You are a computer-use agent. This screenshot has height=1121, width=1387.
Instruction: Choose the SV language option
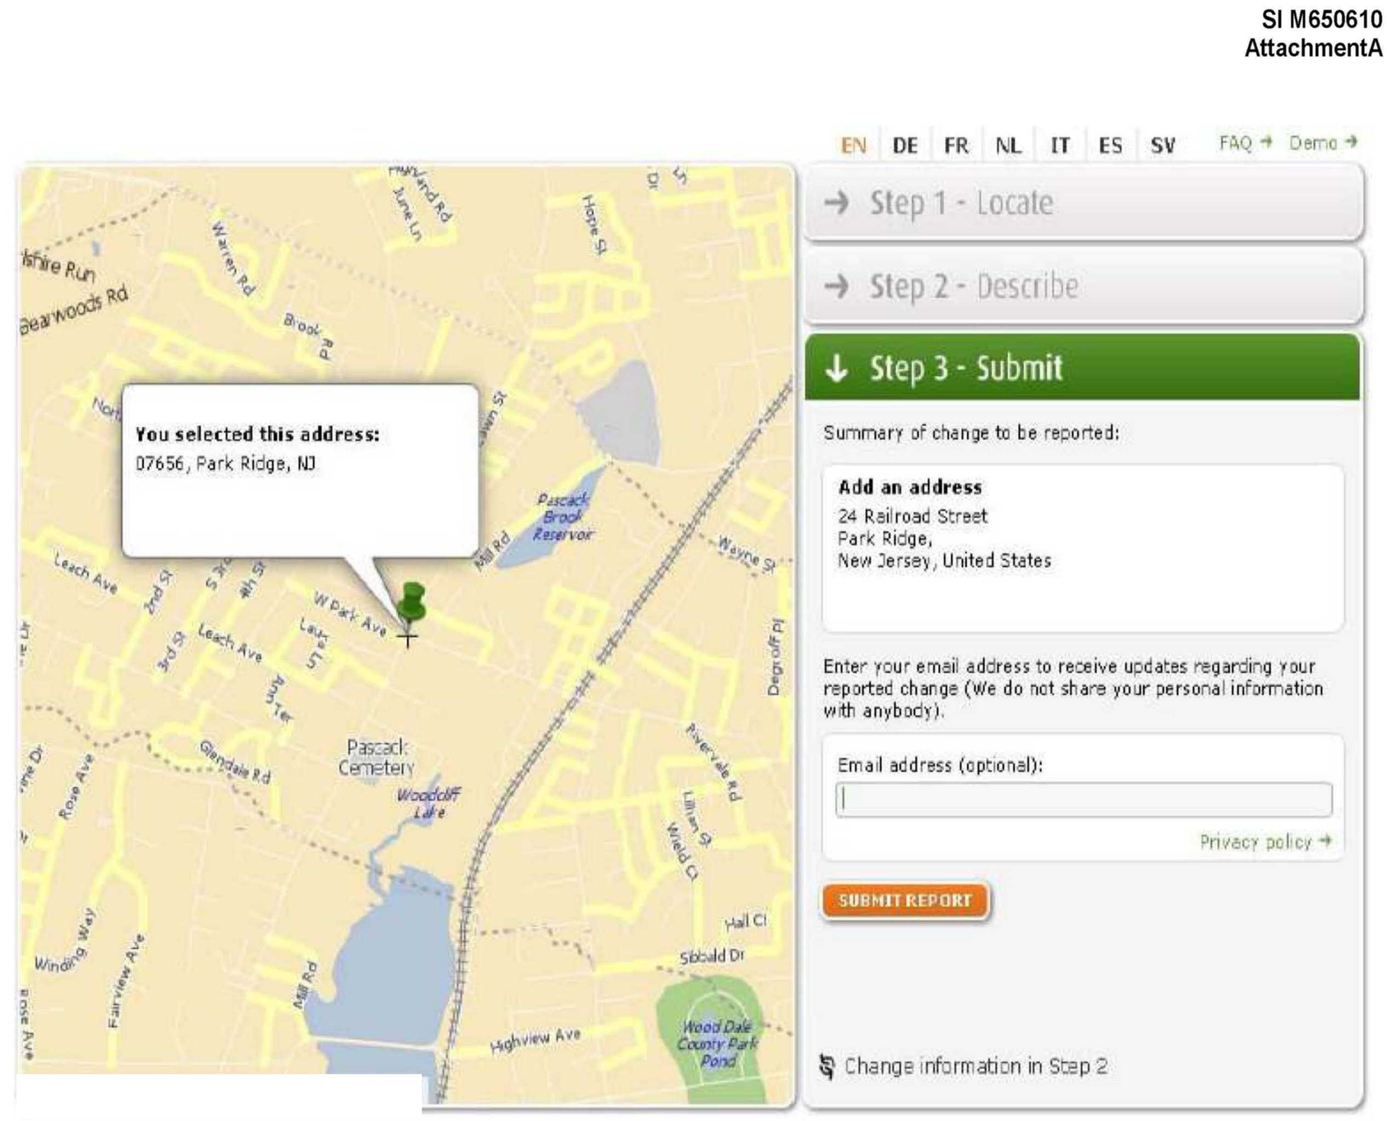tap(1162, 145)
